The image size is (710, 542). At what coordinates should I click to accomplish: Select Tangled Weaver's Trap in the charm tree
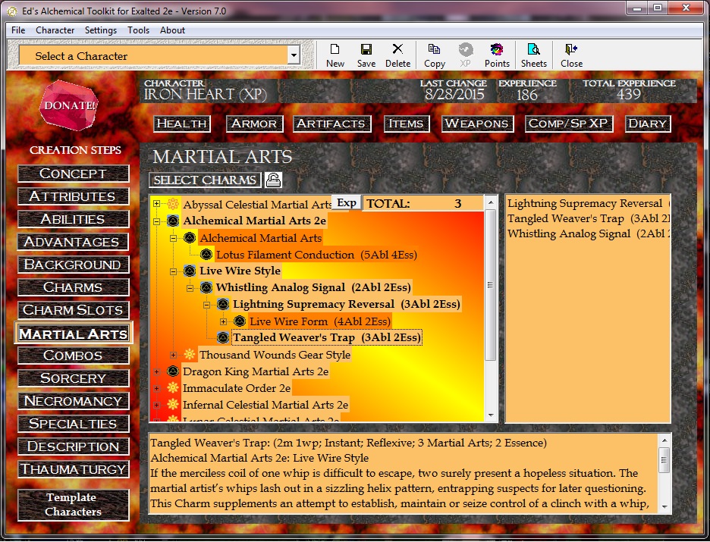pos(326,337)
